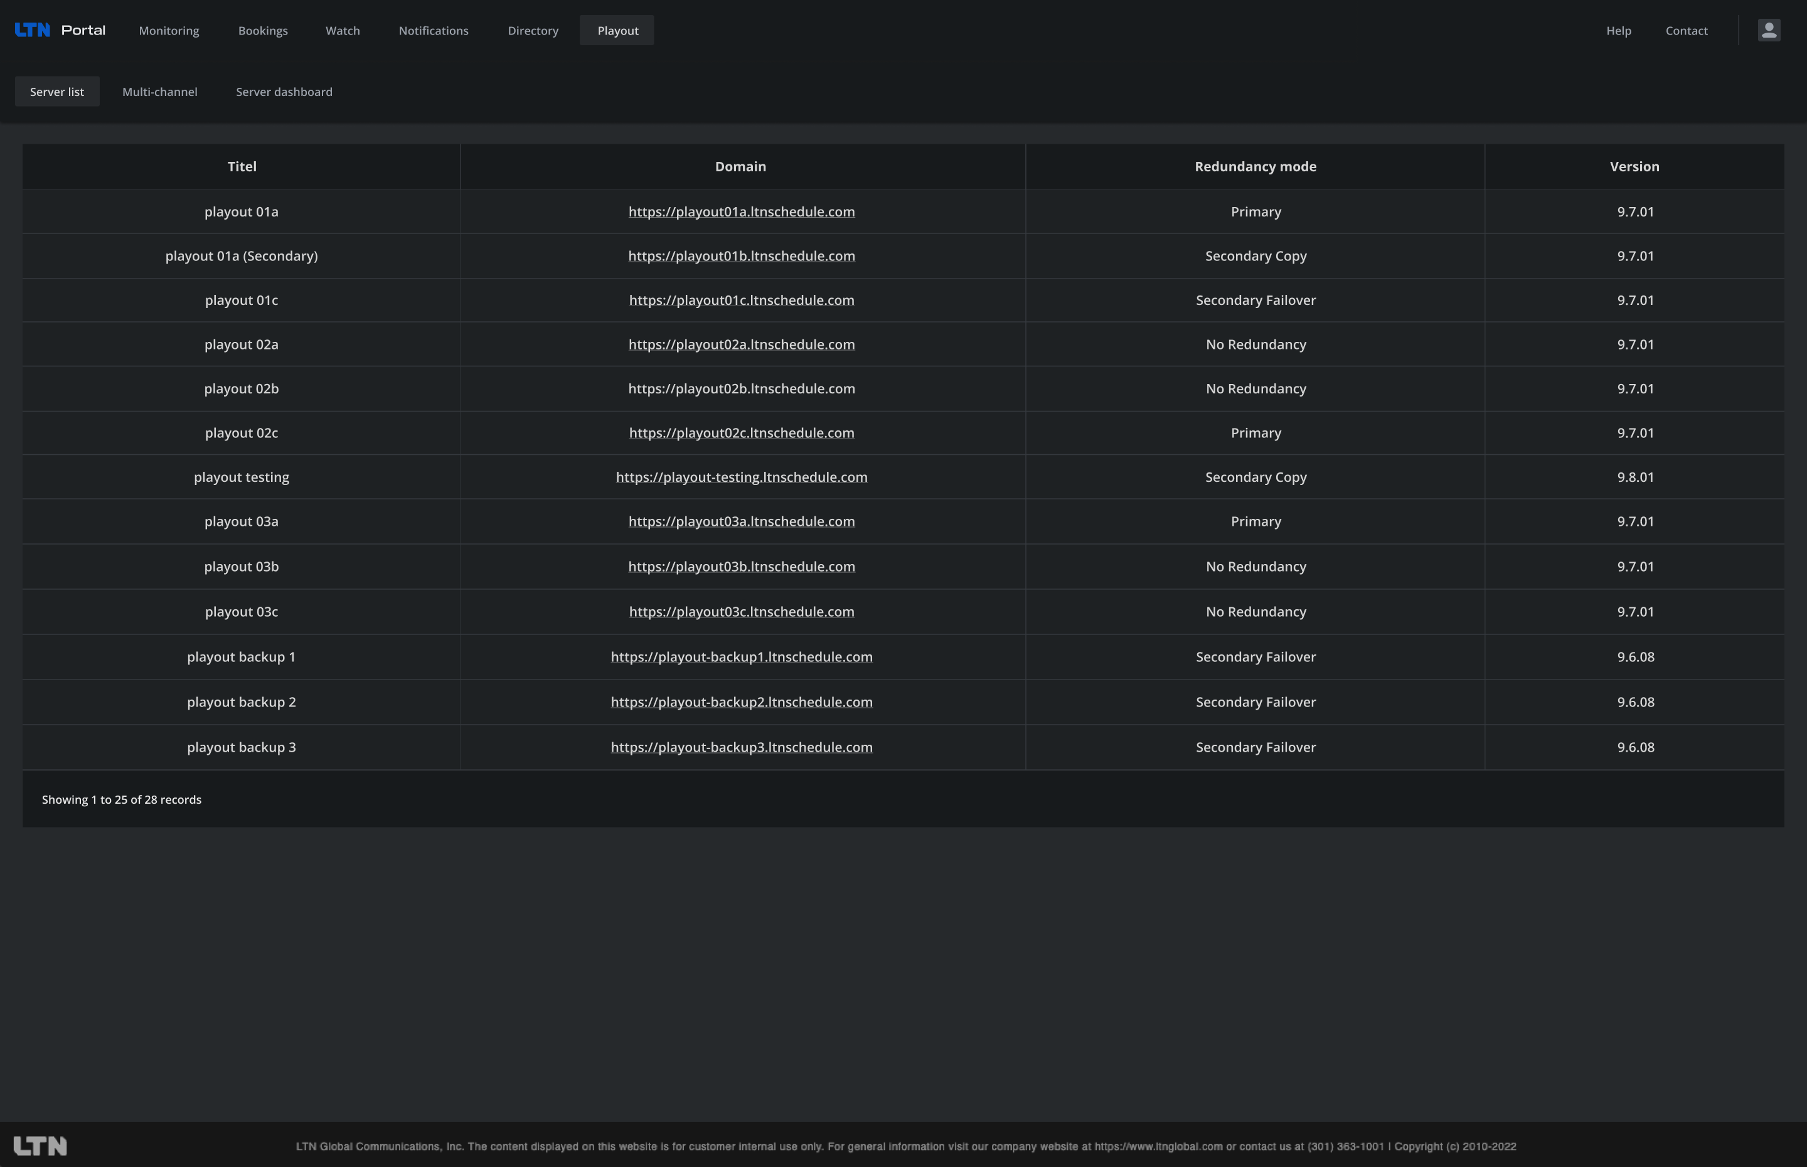
Task: Sort by the Redundancy mode column header
Action: (1255, 166)
